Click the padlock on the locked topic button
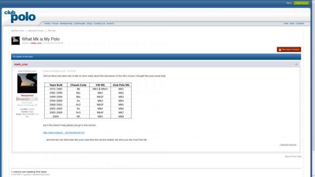315x177 pixels. click(x=280, y=49)
